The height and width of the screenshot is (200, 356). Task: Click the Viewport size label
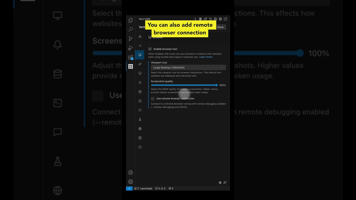[159, 62]
